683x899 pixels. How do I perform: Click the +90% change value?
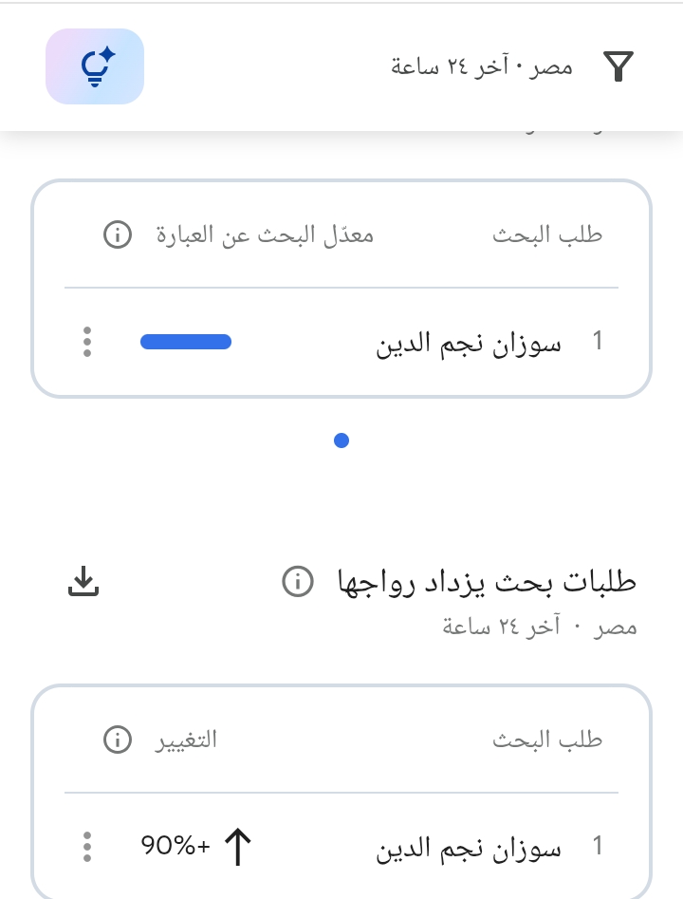[x=175, y=846]
